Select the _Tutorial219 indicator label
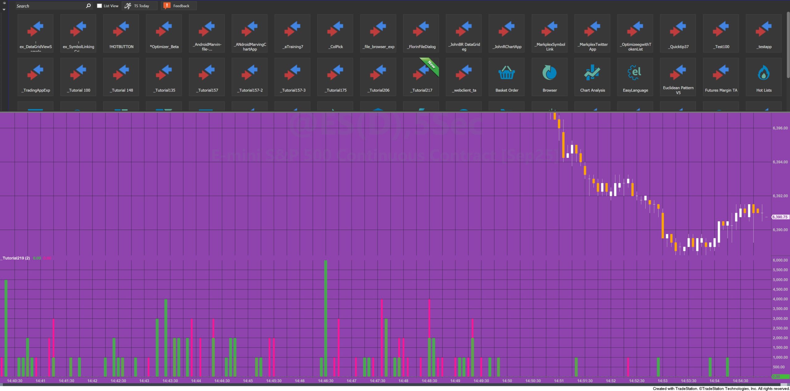Screen dimensions: 790x391 pos(16,258)
